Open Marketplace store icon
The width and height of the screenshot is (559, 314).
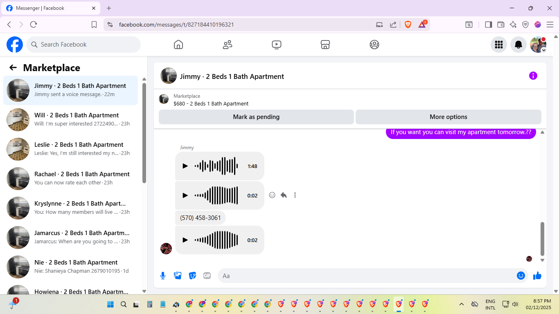pos(325,45)
